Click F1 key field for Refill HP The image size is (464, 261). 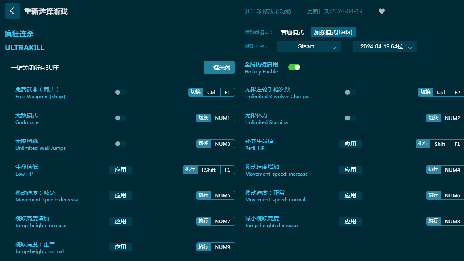(x=457, y=144)
